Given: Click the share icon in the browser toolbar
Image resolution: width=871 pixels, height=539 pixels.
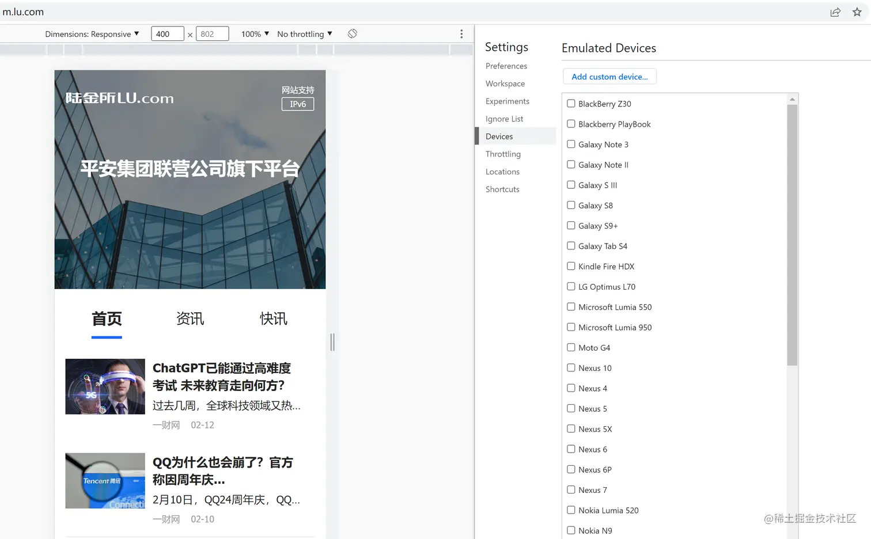Looking at the screenshot, I should [x=835, y=12].
